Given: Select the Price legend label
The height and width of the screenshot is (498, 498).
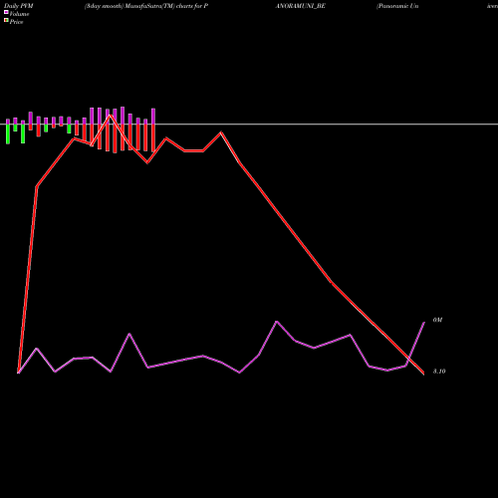Looking at the screenshot, I should [16, 22].
